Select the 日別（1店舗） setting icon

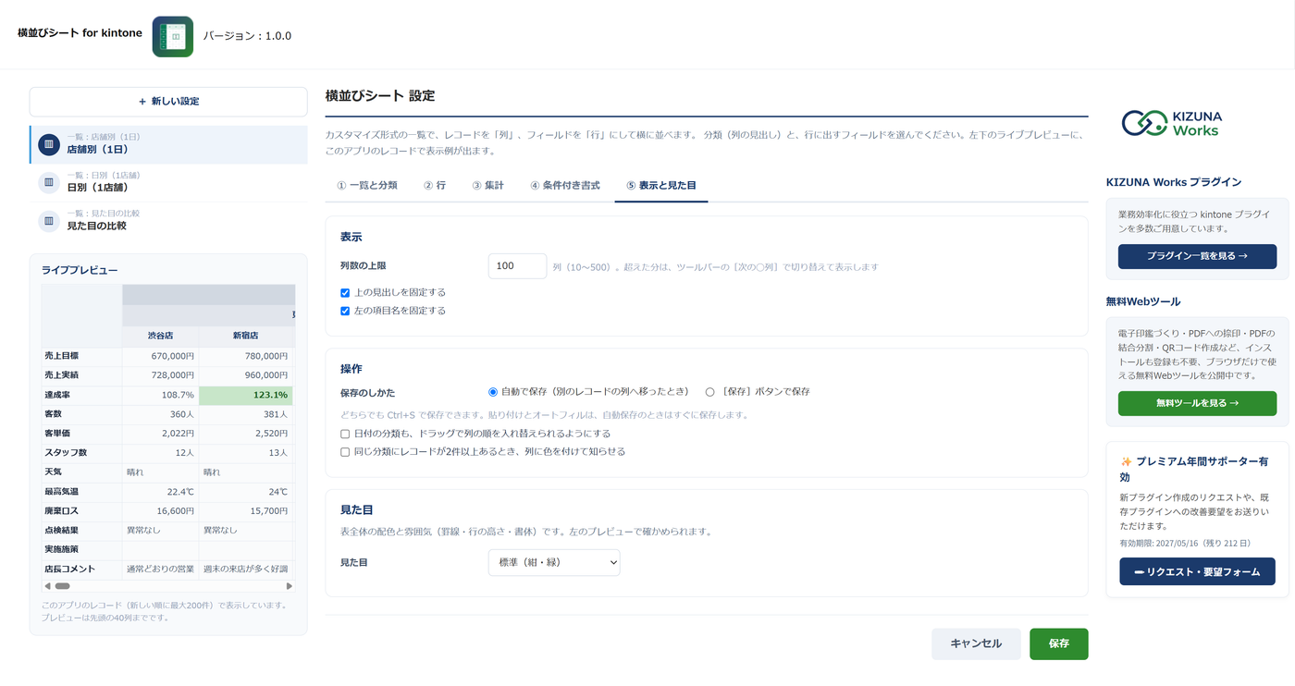point(49,182)
